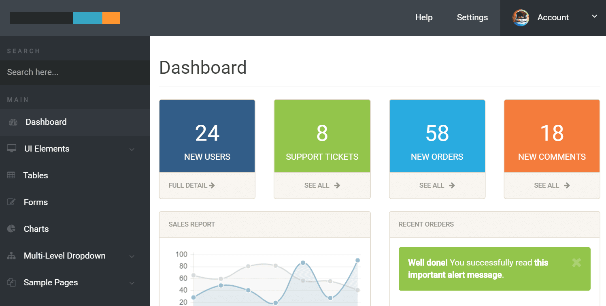Click the account avatar picture
Viewport: 606px width, 306px height.
(x=521, y=18)
